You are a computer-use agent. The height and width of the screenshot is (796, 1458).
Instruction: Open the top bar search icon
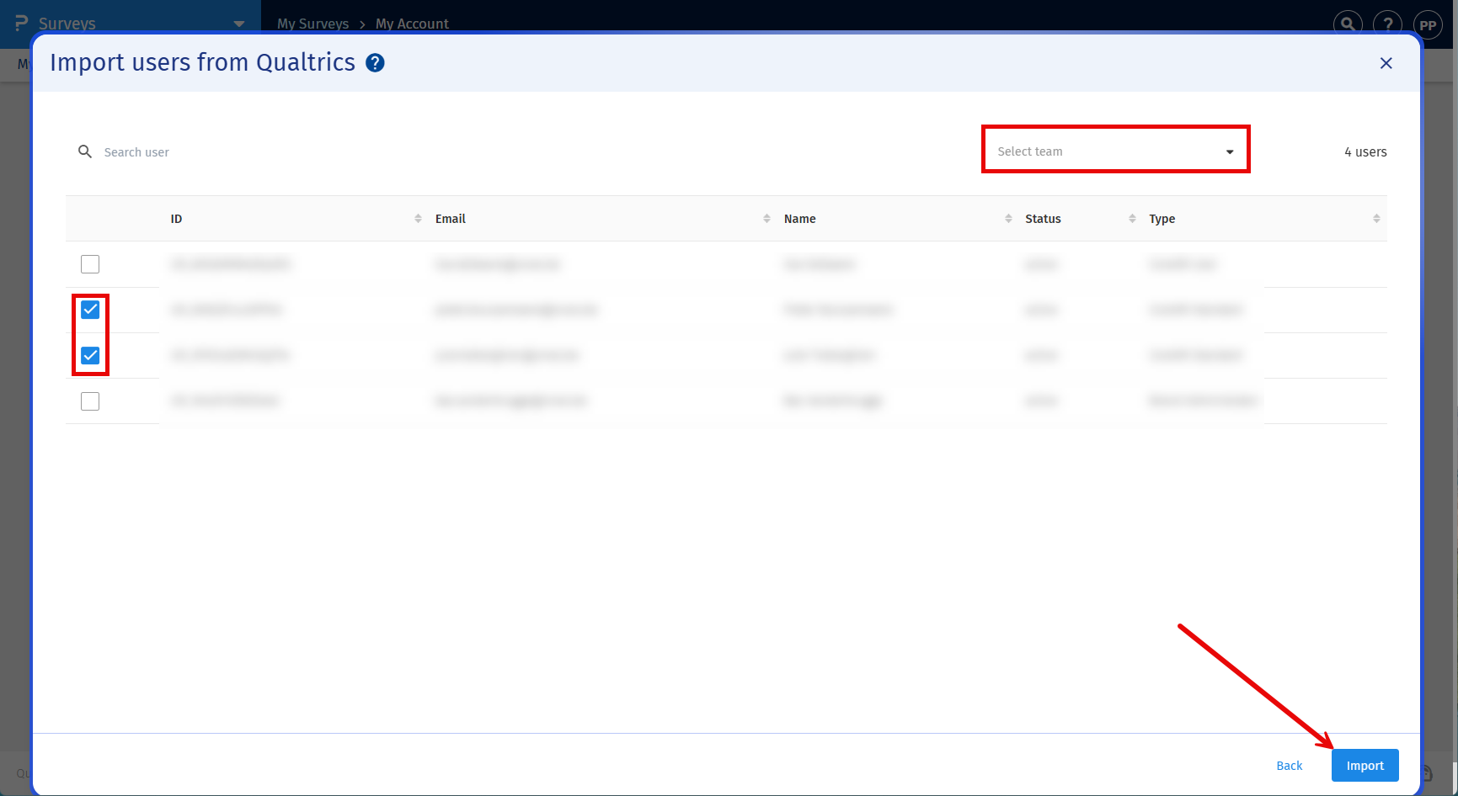tap(1349, 24)
